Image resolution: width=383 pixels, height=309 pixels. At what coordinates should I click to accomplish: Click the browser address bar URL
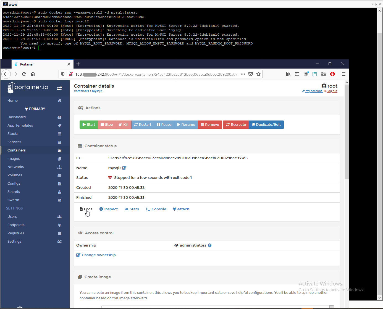(x=156, y=74)
